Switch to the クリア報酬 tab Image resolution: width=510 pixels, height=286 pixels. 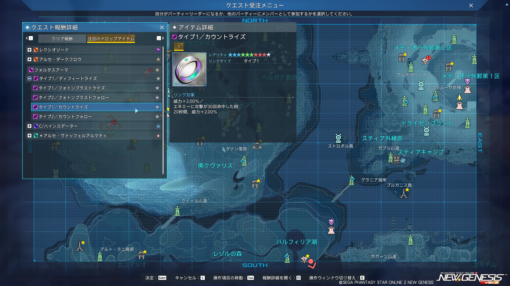(62, 39)
